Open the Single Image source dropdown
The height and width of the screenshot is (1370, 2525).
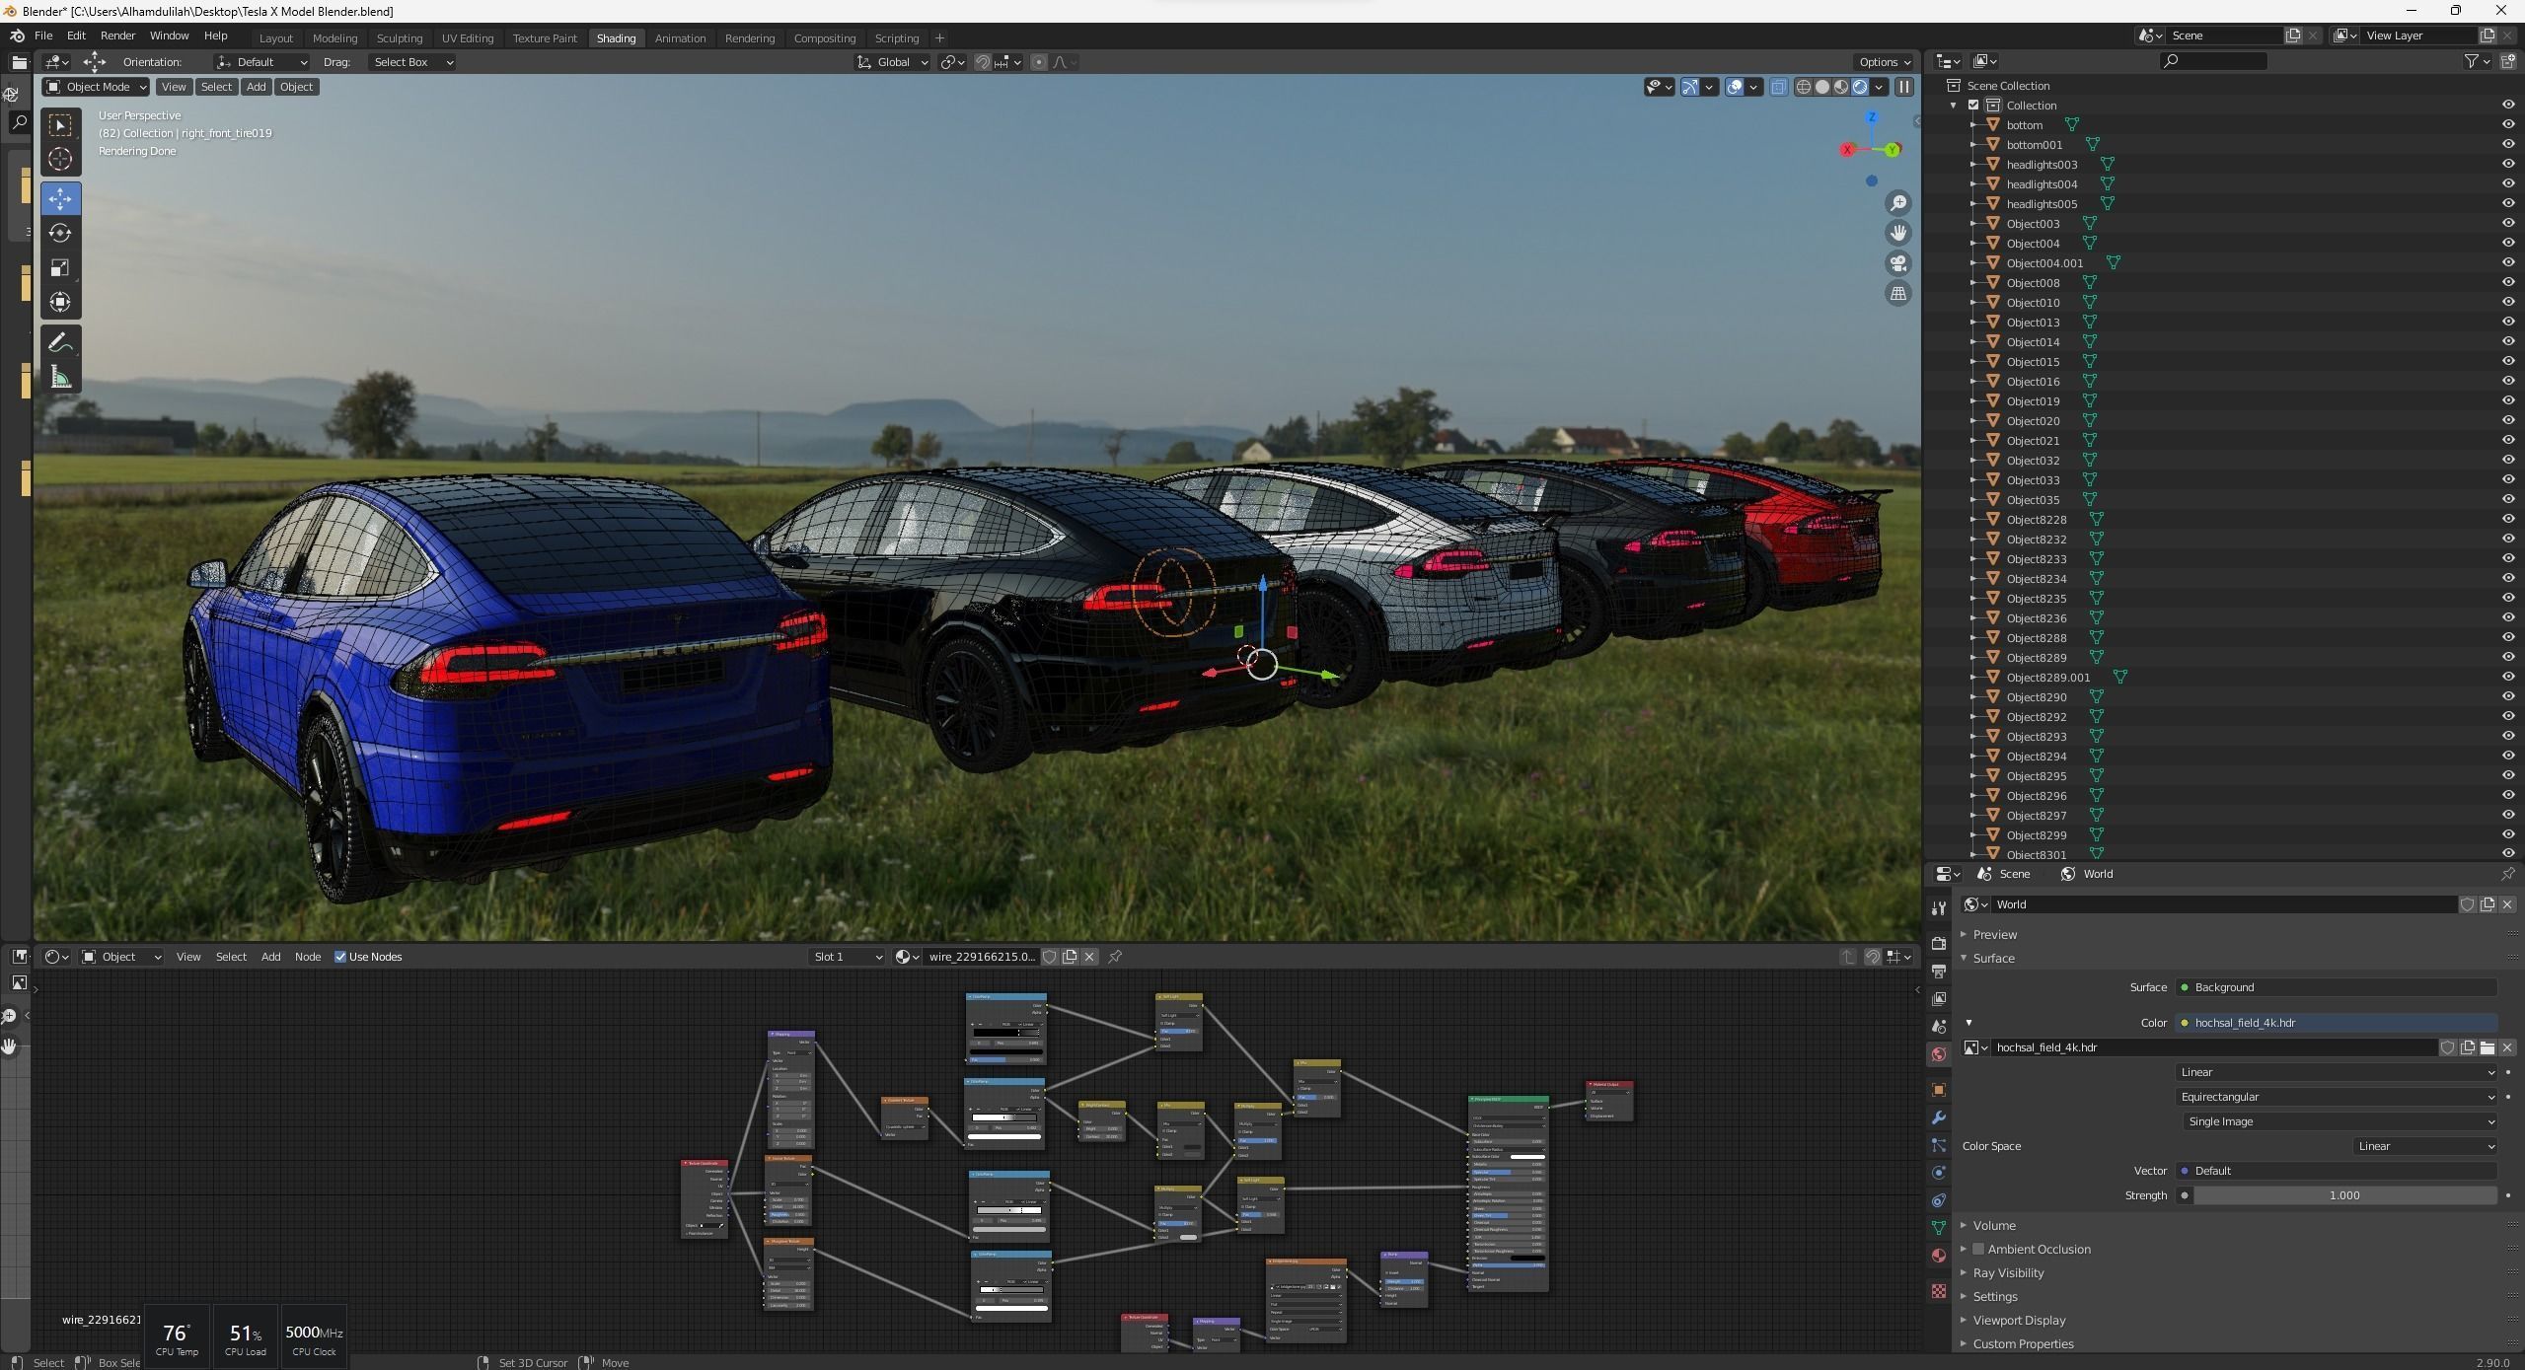point(2339,1121)
